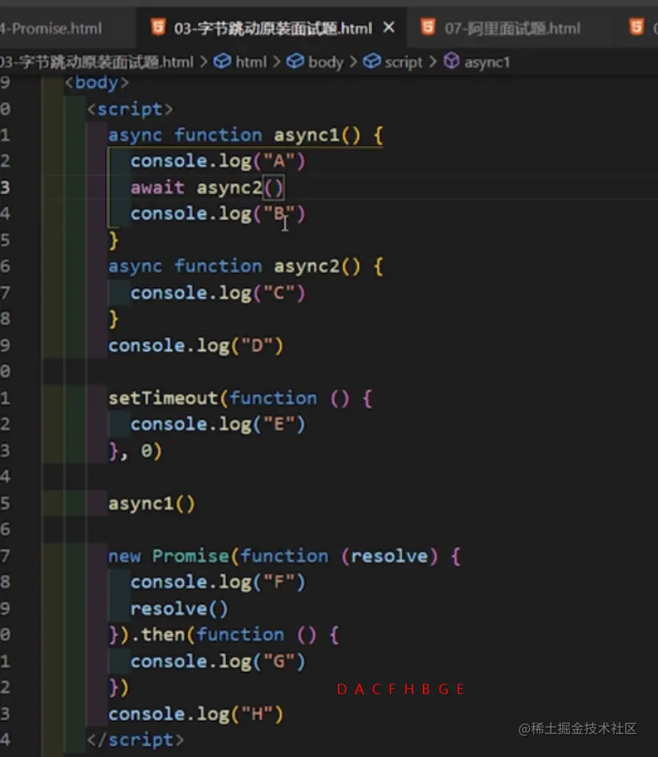The image size is (658, 757).
Task: Click the '}, 0)' line
Action: click(135, 451)
